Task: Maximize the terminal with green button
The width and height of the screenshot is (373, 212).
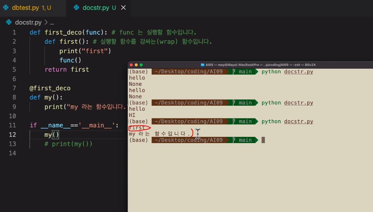Action: 141,65
